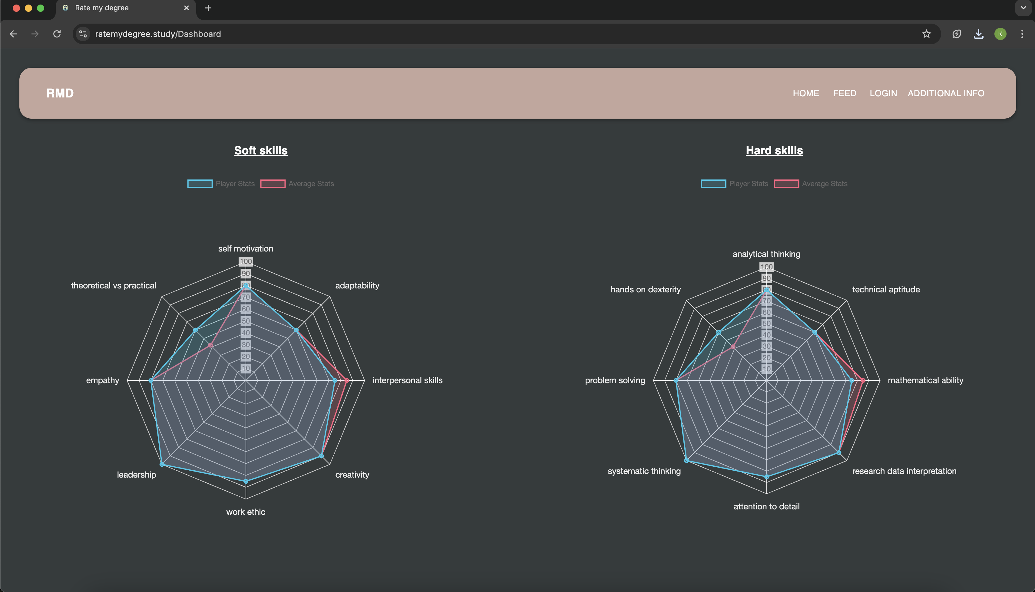Bookmark this page with the star icon
Viewport: 1035px width, 592px height.
click(926, 34)
